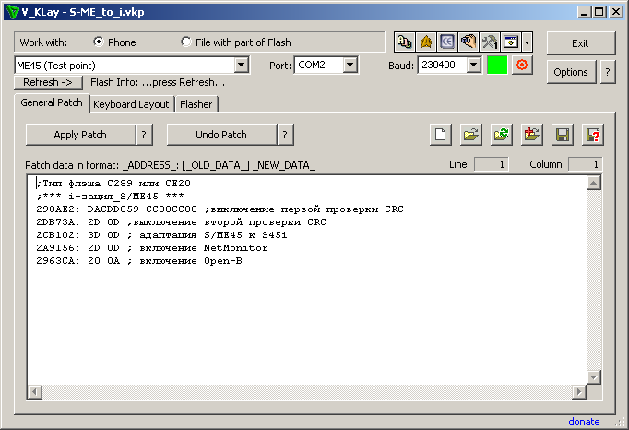
Task: Open the 230400 baud rate dropdown
Action: [x=473, y=66]
